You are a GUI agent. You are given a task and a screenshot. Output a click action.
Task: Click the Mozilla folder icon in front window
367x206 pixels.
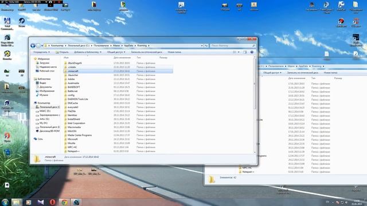click(x=66, y=143)
